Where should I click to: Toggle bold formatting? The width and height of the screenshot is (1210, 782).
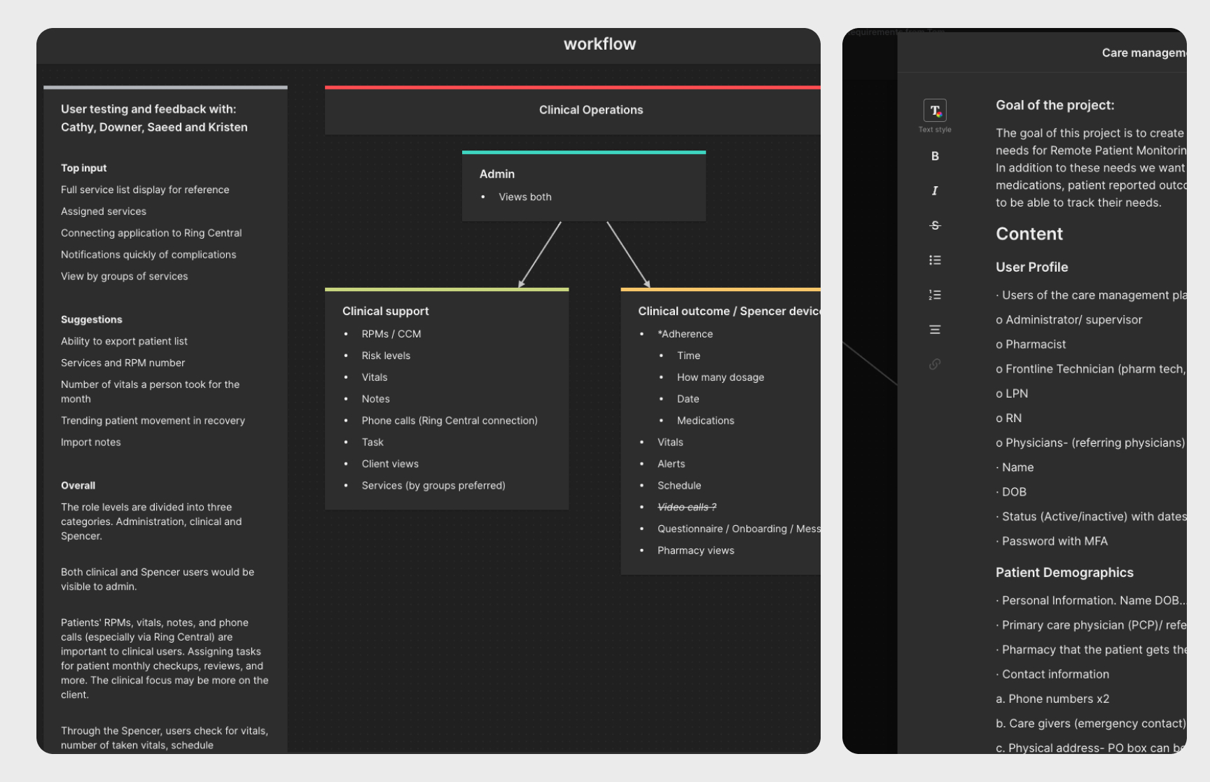click(x=935, y=156)
